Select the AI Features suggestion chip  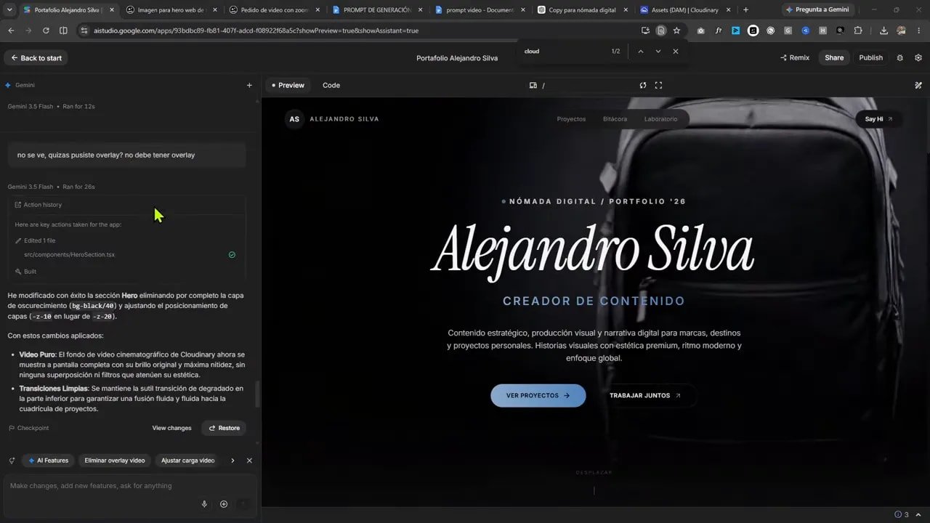coord(48,461)
